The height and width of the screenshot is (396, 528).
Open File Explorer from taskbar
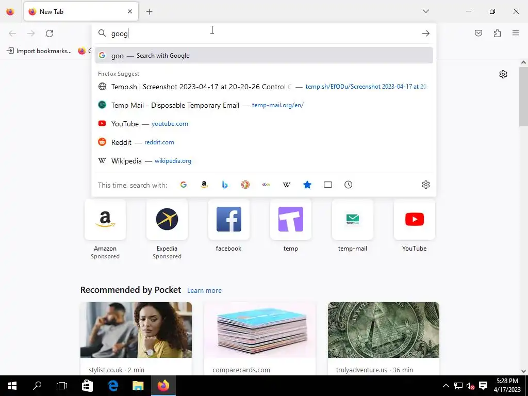pyautogui.click(x=138, y=386)
